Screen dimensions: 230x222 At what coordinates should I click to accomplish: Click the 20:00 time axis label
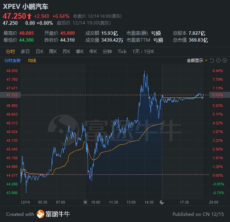pos(214,202)
